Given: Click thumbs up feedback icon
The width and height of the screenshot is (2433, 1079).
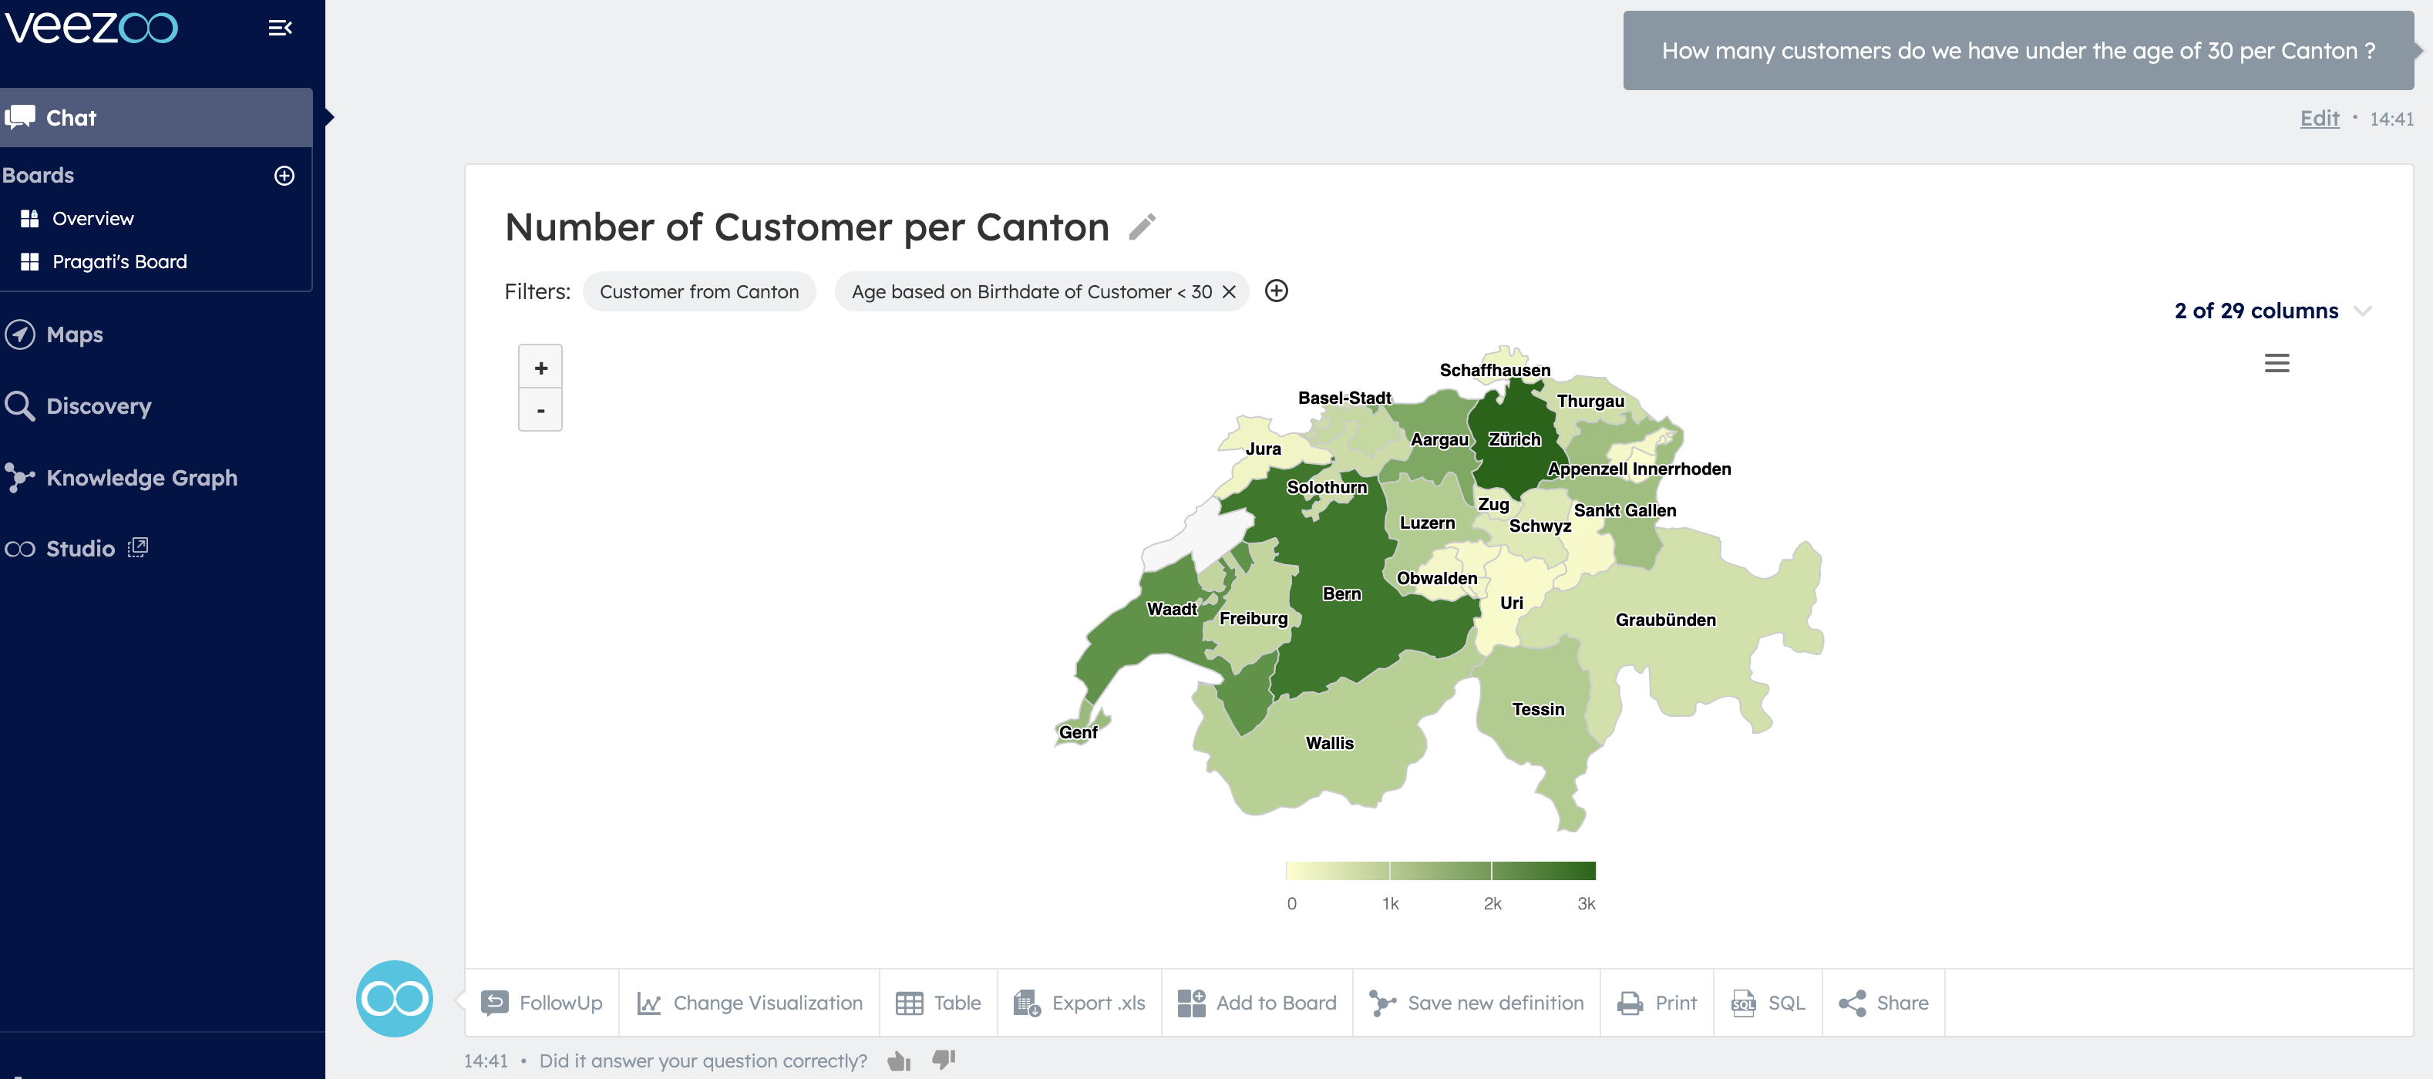Looking at the screenshot, I should pos(898,1061).
